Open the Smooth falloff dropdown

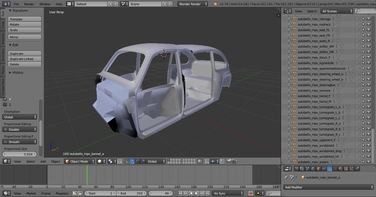tap(20, 142)
